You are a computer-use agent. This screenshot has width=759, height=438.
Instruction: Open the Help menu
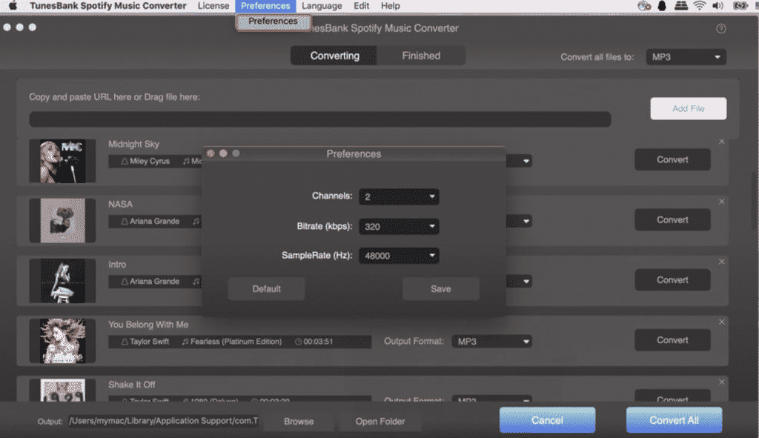pyautogui.click(x=390, y=6)
